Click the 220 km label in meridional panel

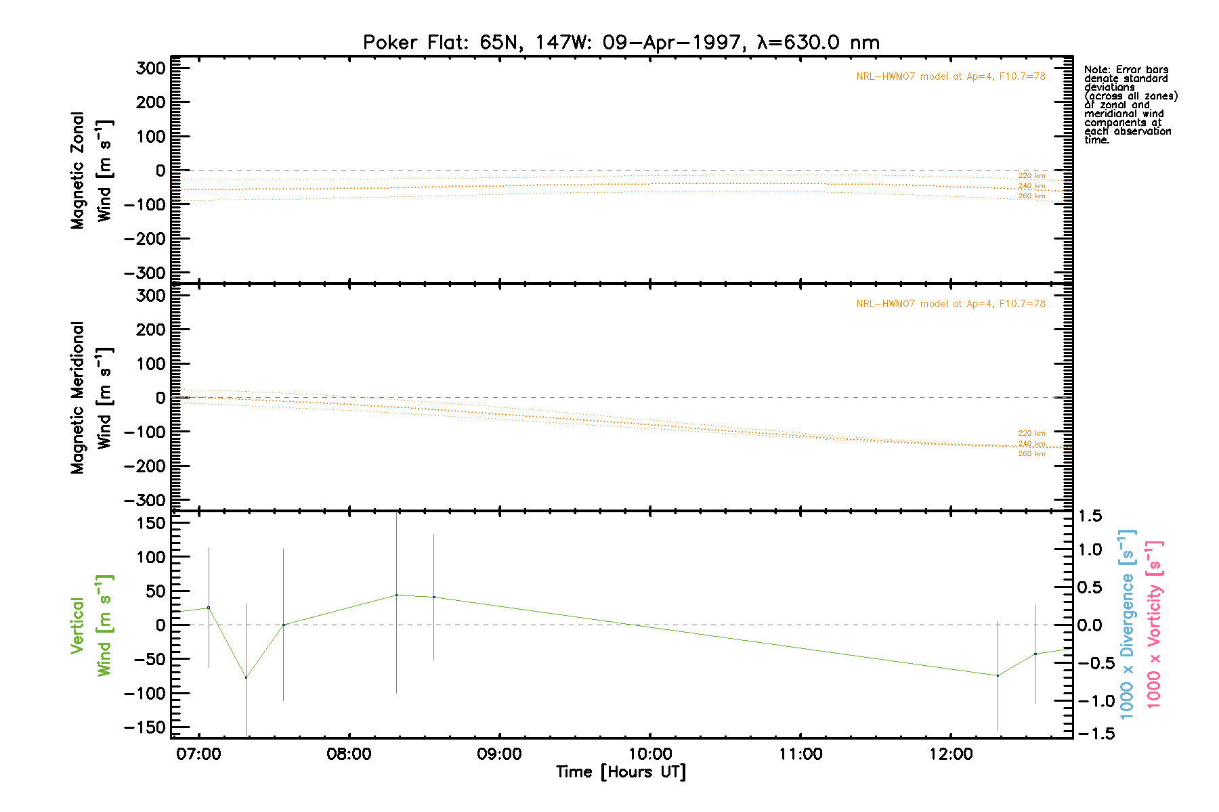(x=1031, y=433)
